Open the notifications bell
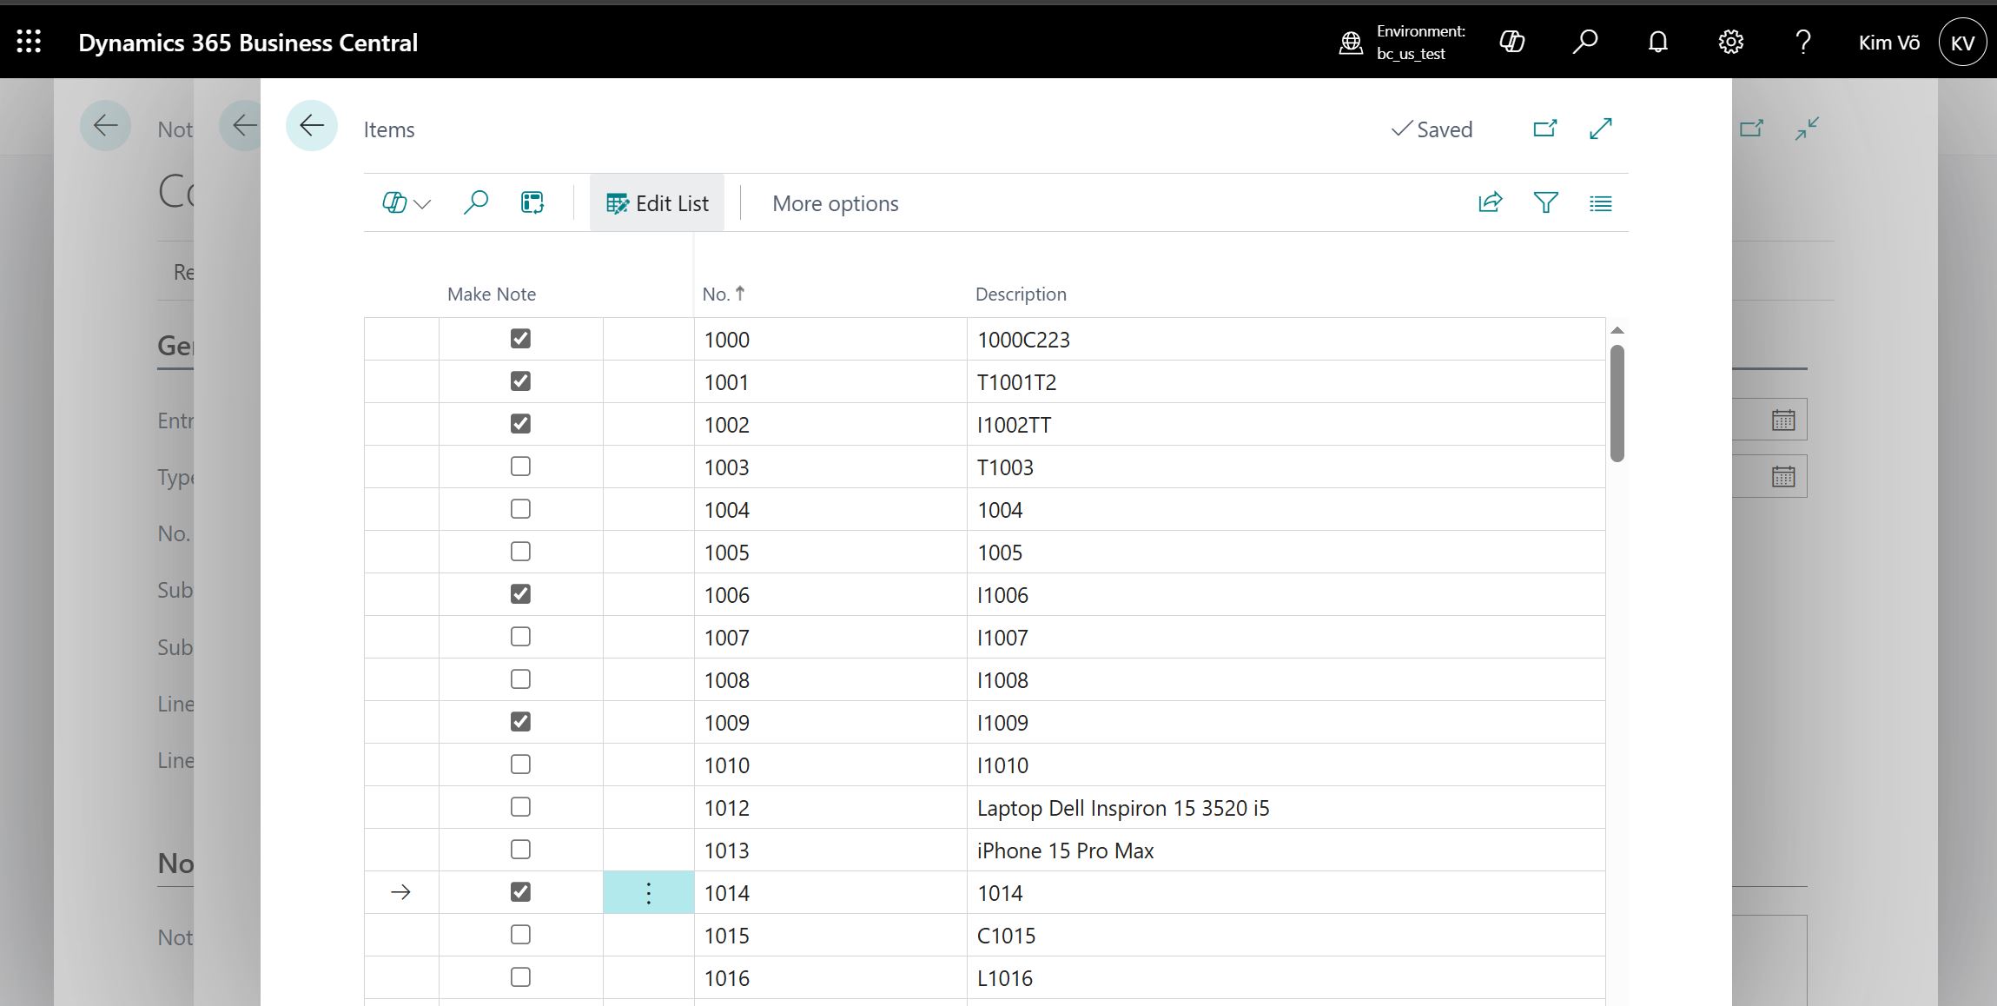Screen dimensions: 1997x1006 1658,42
